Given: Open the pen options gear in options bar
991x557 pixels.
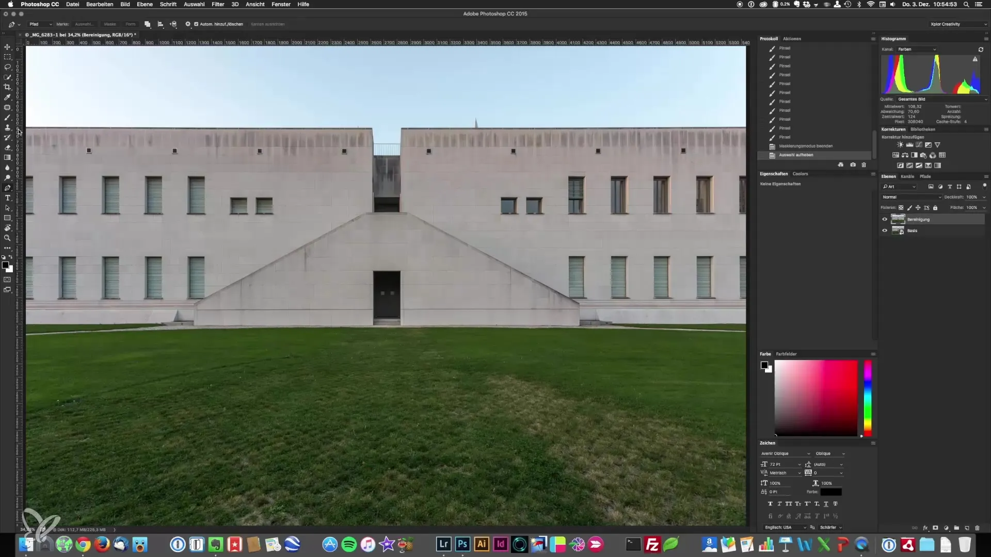Looking at the screenshot, I should coord(188,24).
